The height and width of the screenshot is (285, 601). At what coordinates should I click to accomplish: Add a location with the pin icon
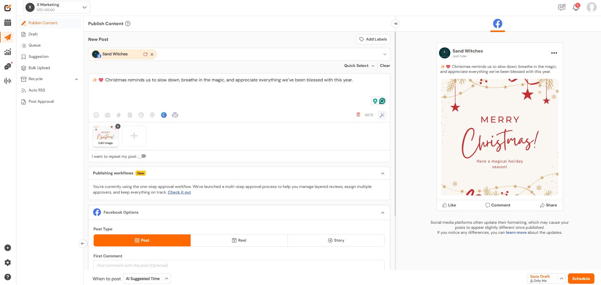point(153,115)
